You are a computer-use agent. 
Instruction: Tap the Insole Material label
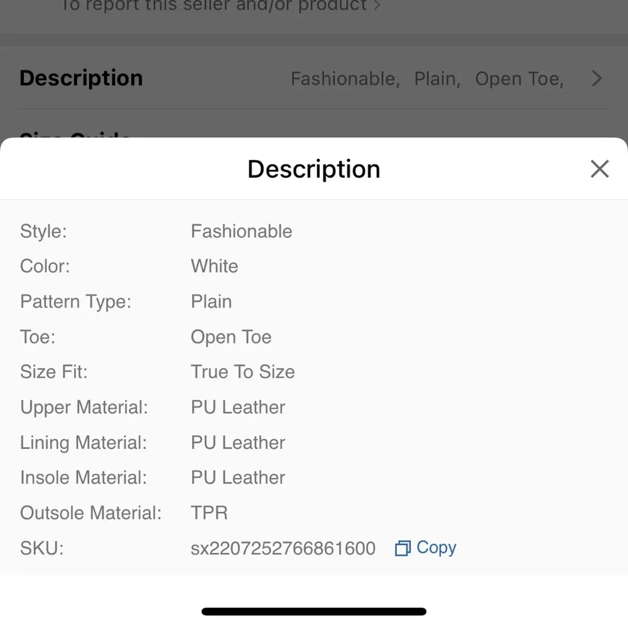(83, 478)
